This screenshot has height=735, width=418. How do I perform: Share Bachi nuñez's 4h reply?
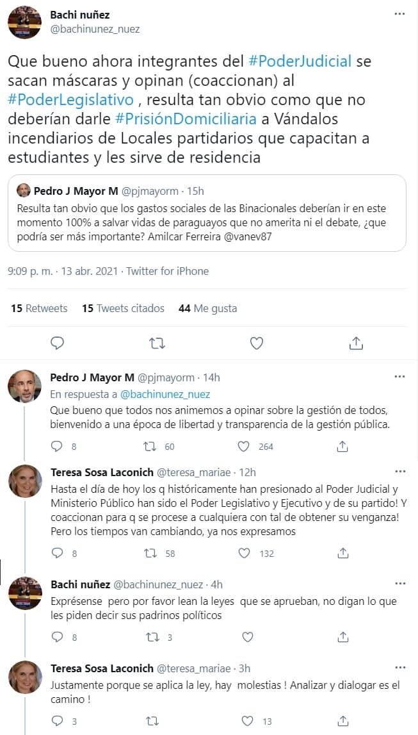(342, 637)
